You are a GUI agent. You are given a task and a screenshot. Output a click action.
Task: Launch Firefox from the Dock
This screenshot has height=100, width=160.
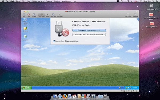pos(65,96)
